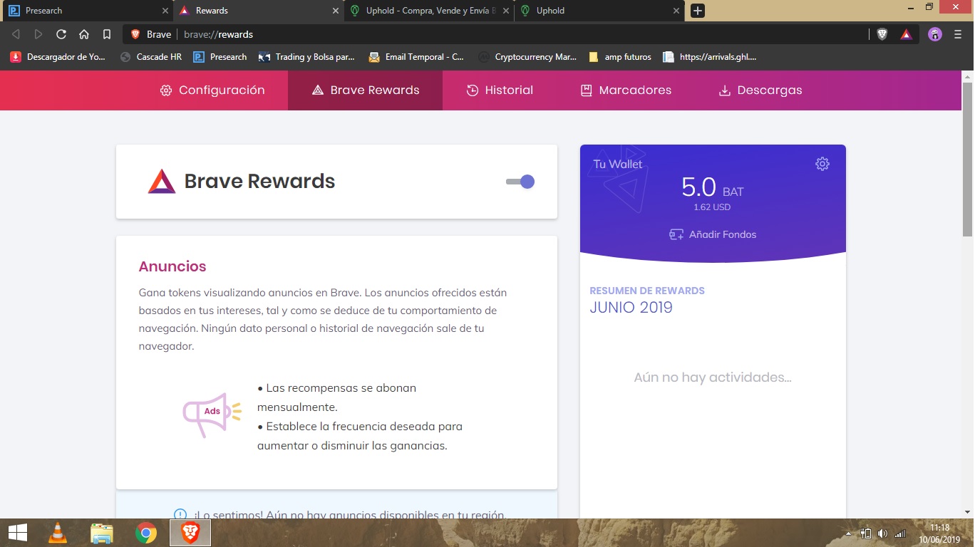Screen dimensions: 975x547
Task: Open the Marcadores section
Action: (x=626, y=90)
